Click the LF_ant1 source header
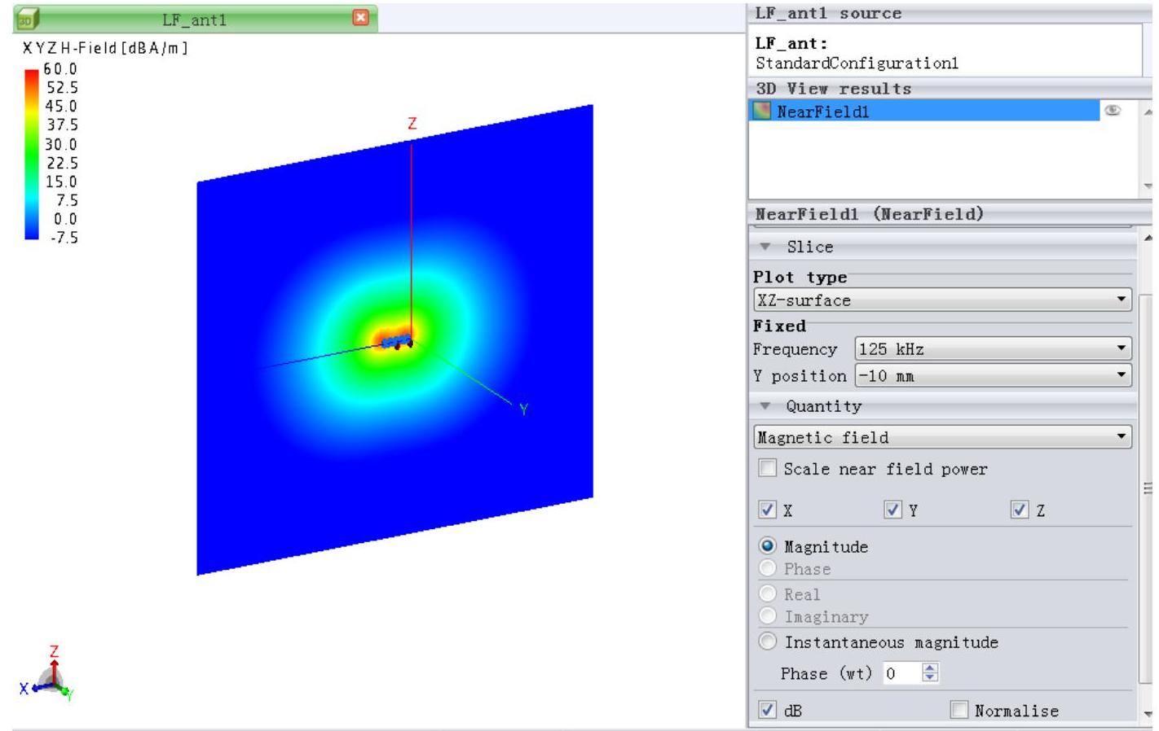Screen dimensions: 1159x731 point(828,13)
